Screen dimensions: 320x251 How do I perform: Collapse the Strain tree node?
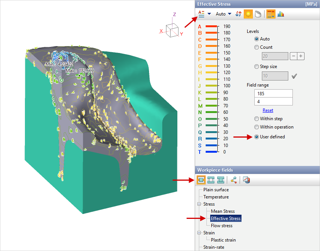tap(199, 233)
